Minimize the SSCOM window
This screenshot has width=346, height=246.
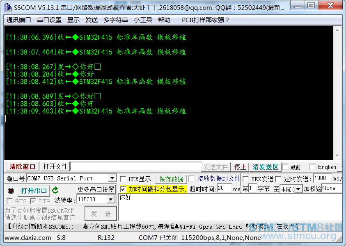(298, 6)
